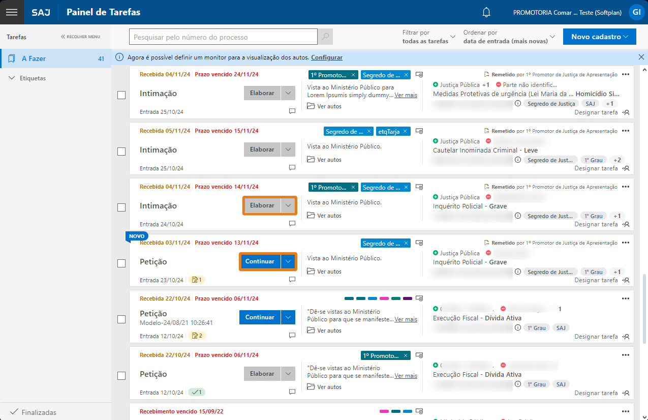Switch to the Finalizadas task list
The height and width of the screenshot is (420, 648).
pos(39,412)
